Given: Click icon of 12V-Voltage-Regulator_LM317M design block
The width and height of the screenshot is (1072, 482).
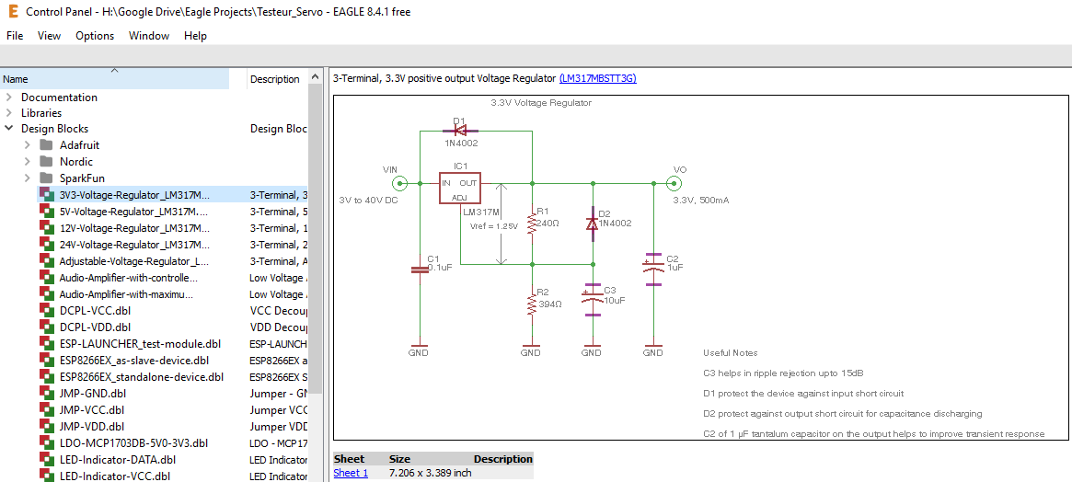Looking at the screenshot, I should (47, 228).
